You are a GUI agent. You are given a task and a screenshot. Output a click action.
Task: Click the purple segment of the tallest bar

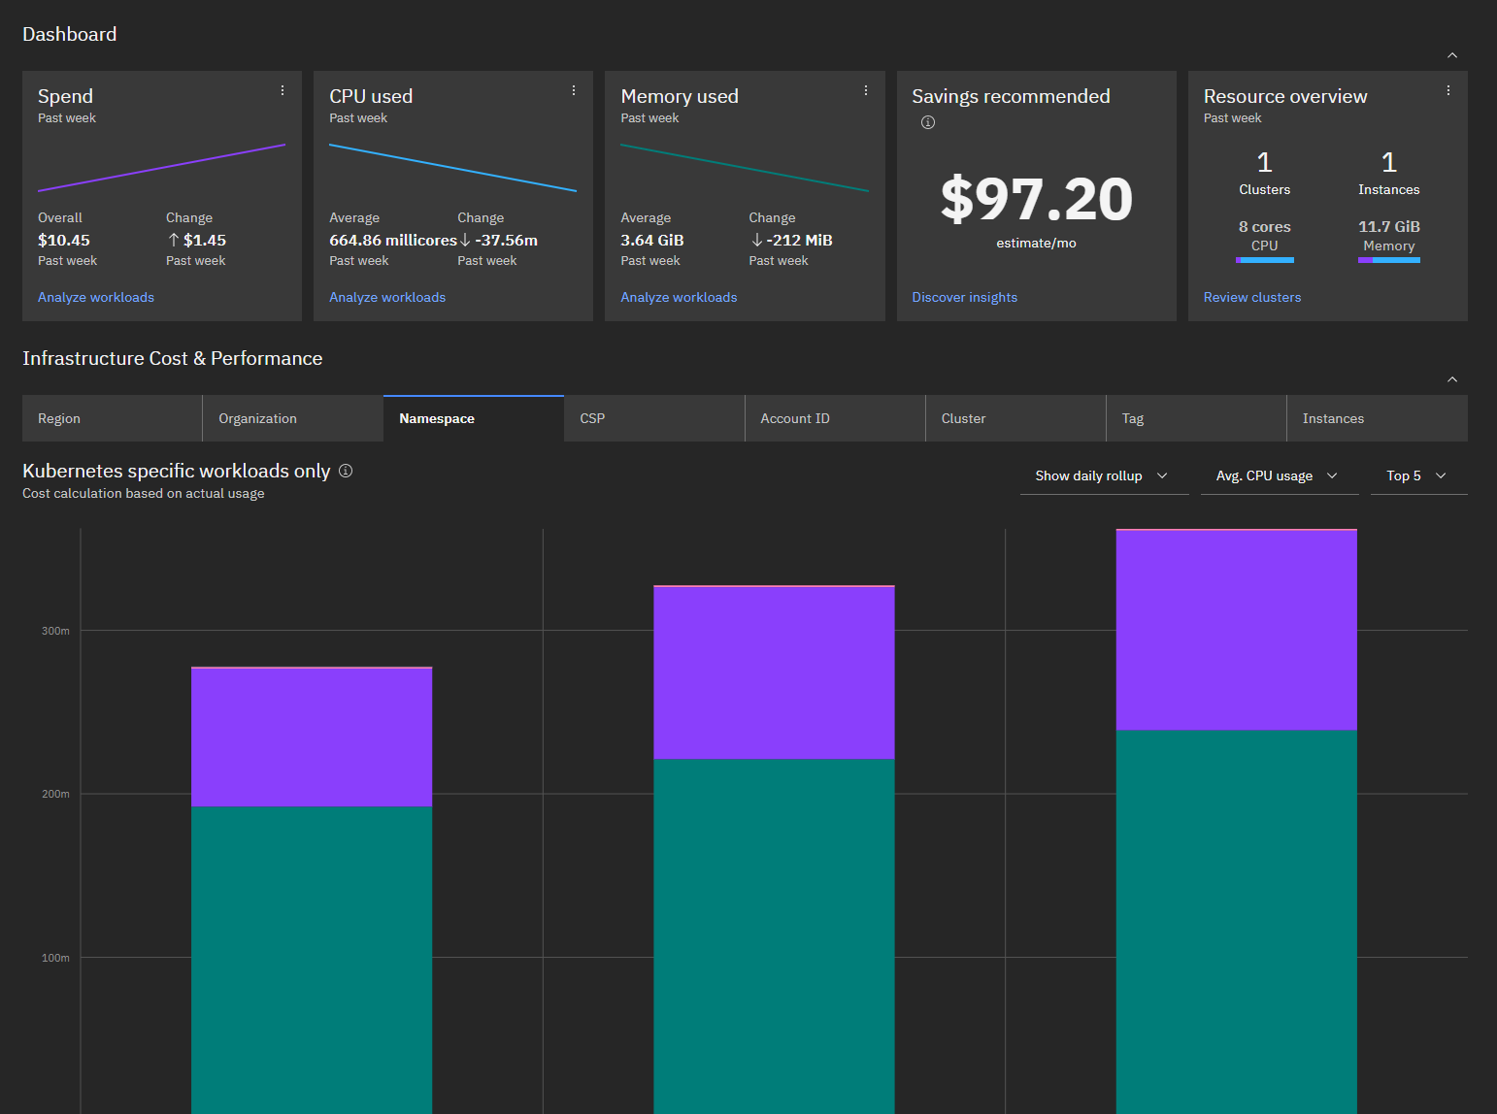click(x=1236, y=631)
